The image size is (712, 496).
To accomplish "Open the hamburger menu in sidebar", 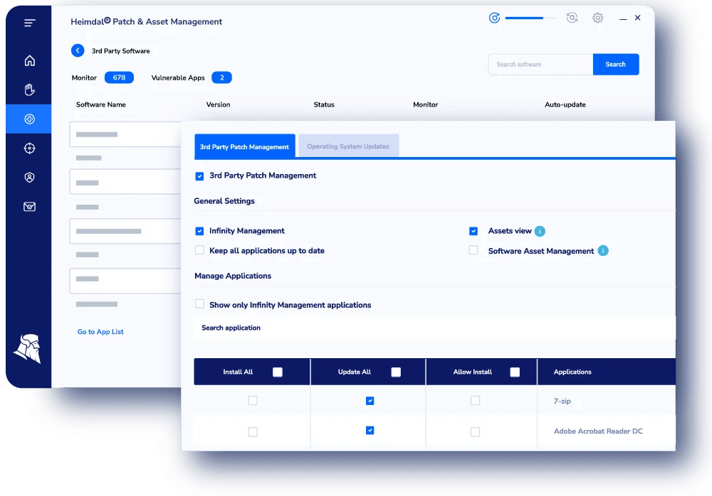I will click(x=29, y=23).
